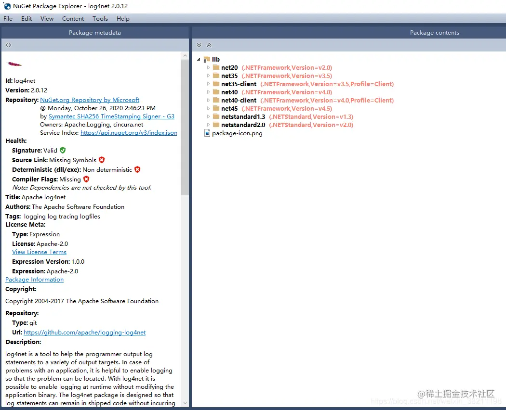This screenshot has width=506, height=410.
Task: Expand the net40-client folder node
Action: click(208, 100)
